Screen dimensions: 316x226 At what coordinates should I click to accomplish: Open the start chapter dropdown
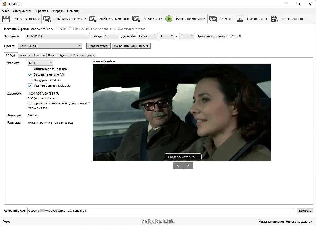click(x=167, y=36)
